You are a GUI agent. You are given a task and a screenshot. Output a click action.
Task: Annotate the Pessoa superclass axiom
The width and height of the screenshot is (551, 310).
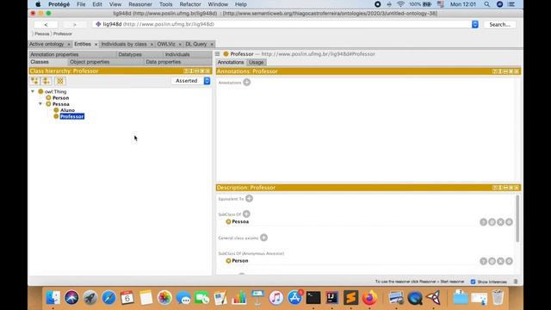[492, 222]
